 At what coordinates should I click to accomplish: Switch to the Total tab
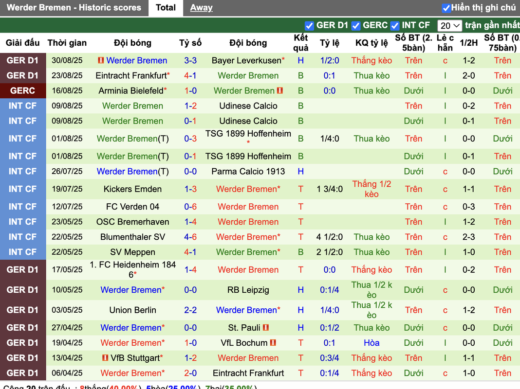click(166, 8)
